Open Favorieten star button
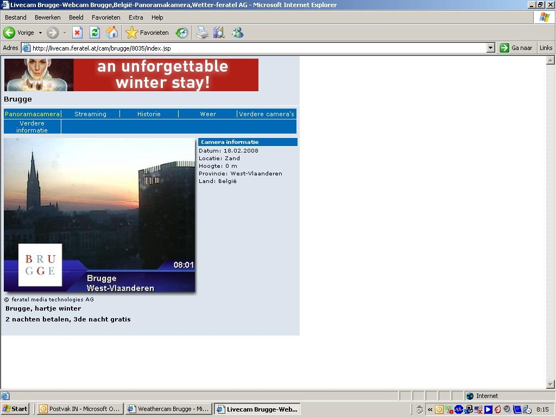This screenshot has width=556, height=417. (147, 33)
